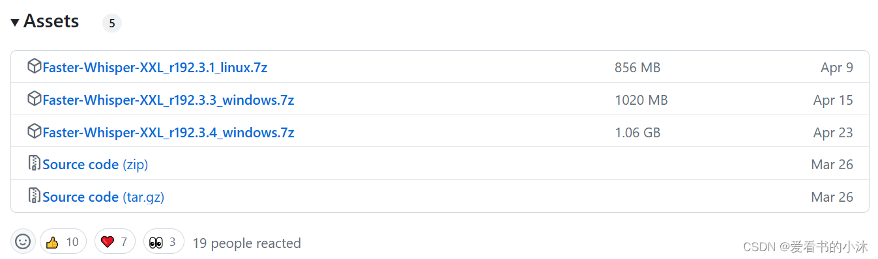Viewport: 878px width, 259px height.
Task: Click the package icon beside linux.7z
Action: (34, 66)
